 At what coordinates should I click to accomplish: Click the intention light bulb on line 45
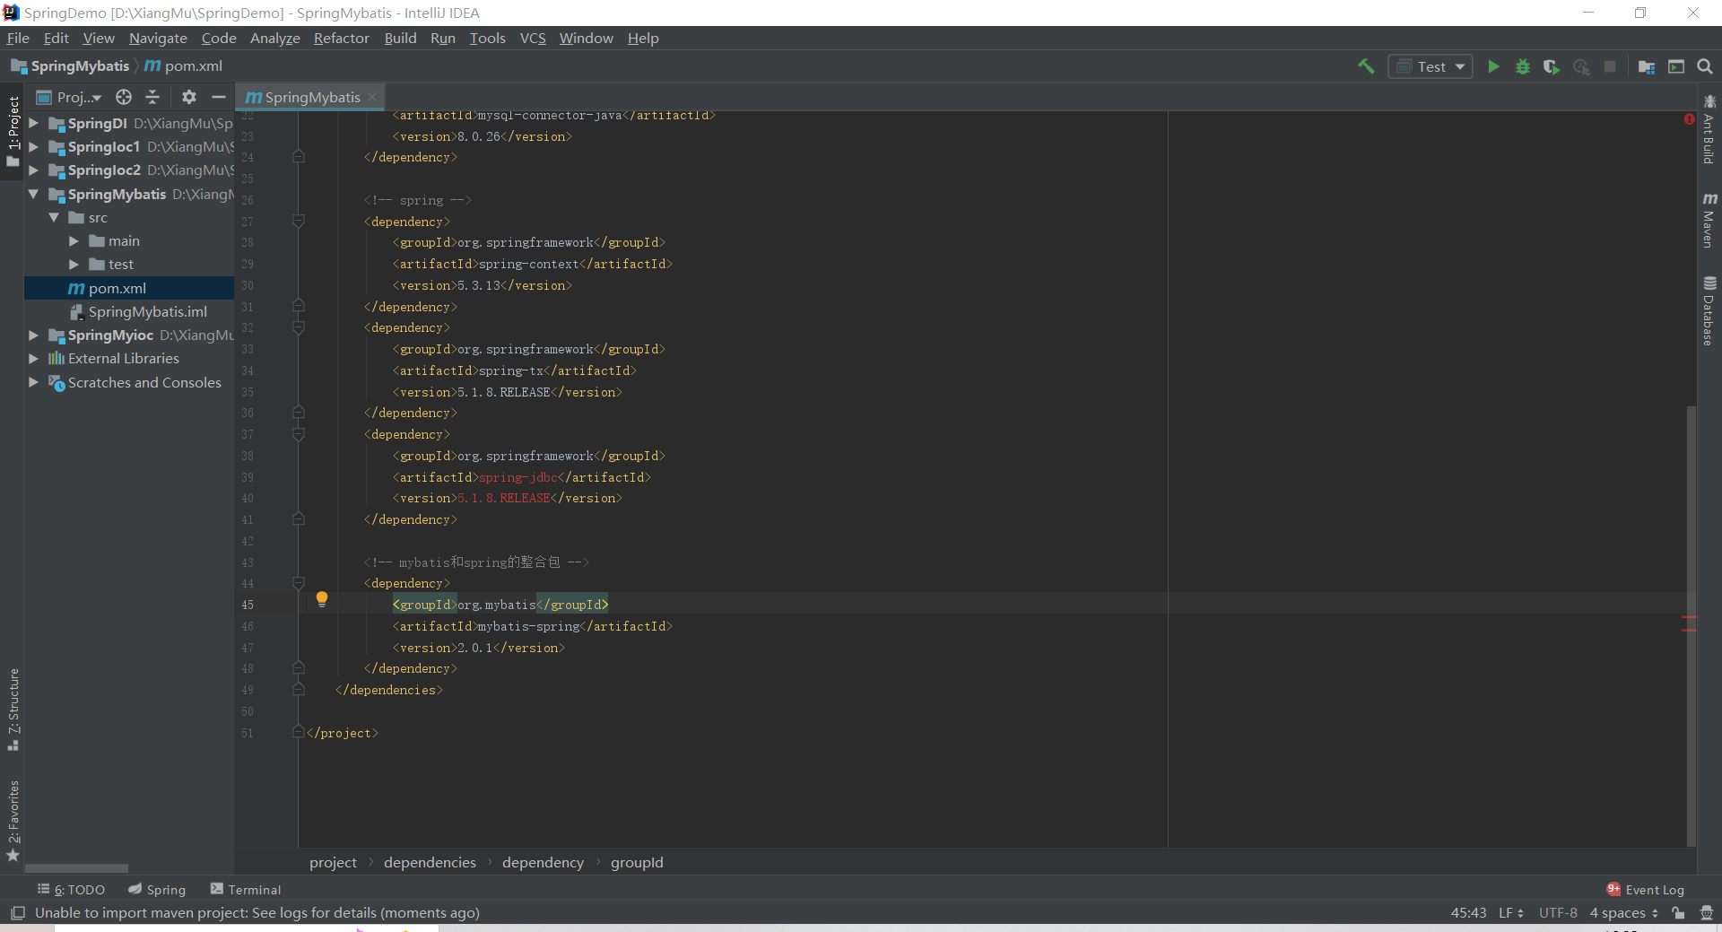click(x=322, y=599)
